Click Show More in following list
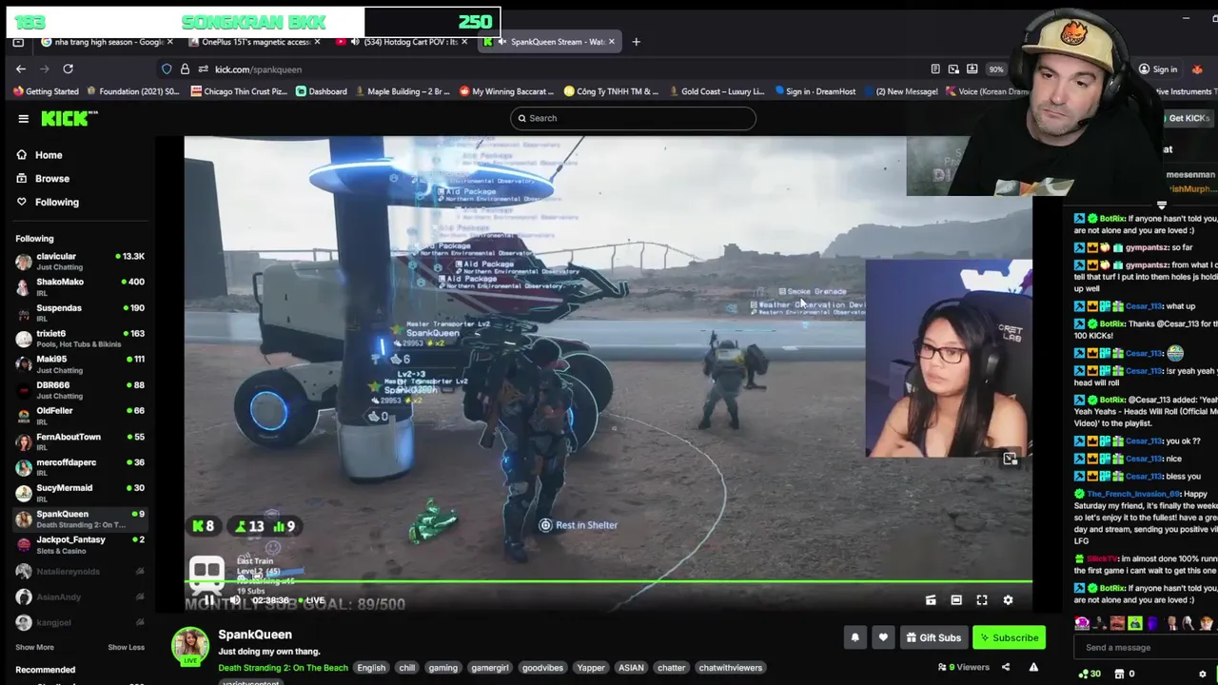This screenshot has width=1218, height=685. 34,647
